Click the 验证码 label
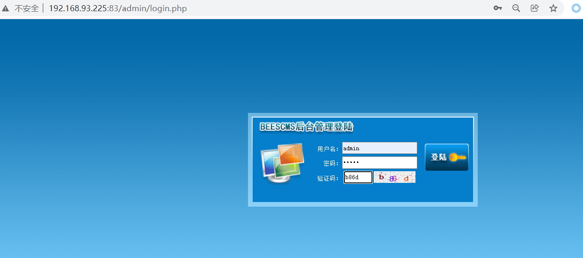 coord(328,178)
